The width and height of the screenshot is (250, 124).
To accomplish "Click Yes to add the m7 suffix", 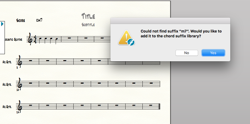I will (213, 53).
